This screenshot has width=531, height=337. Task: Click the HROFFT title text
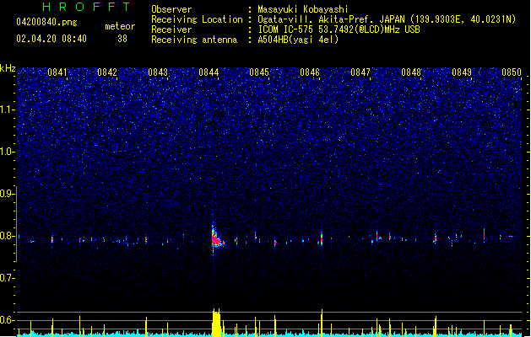(x=86, y=7)
